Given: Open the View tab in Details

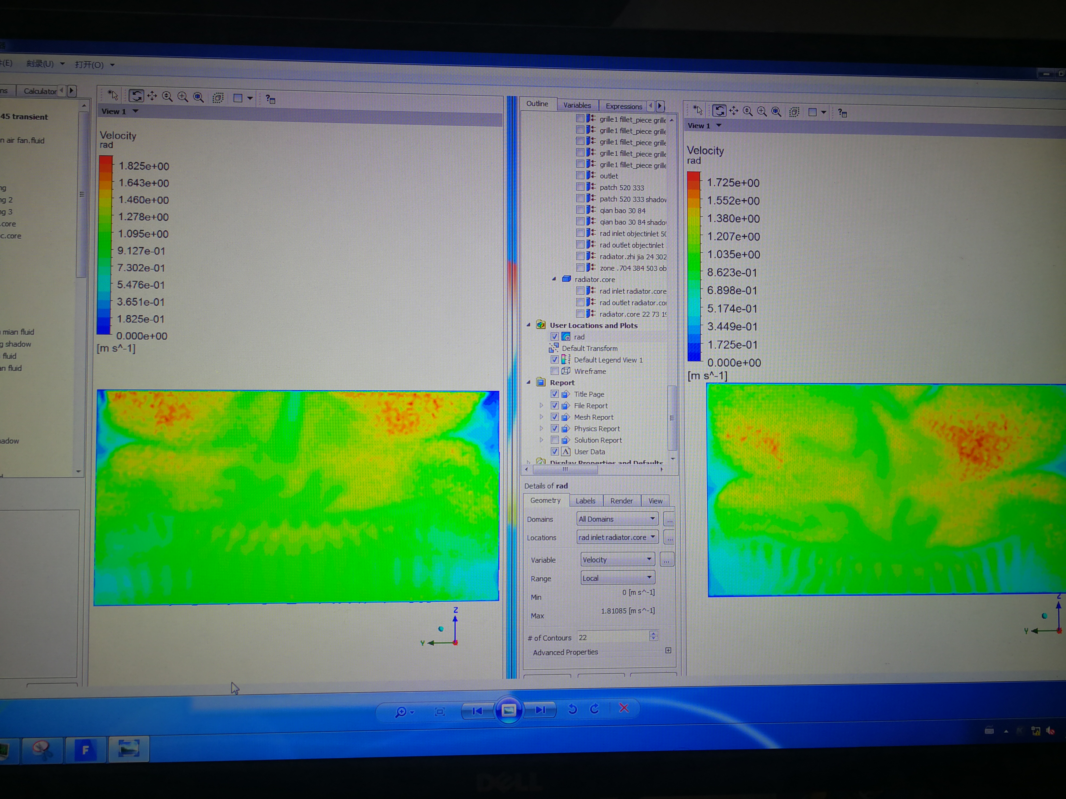Looking at the screenshot, I should coord(655,501).
